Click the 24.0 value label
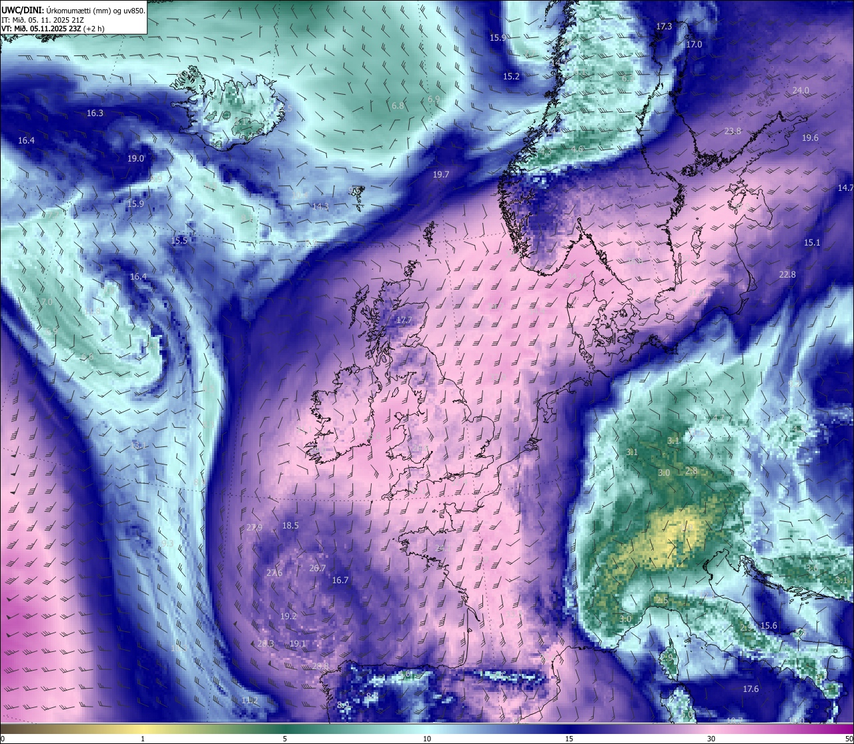854x744 pixels. [x=801, y=91]
